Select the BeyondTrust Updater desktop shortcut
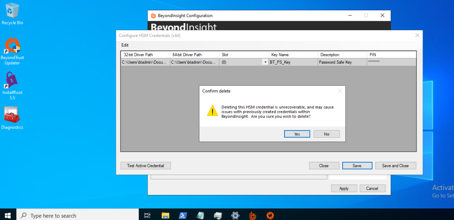The height and width of the screenshot is (220, 454). tap(12, 52)
